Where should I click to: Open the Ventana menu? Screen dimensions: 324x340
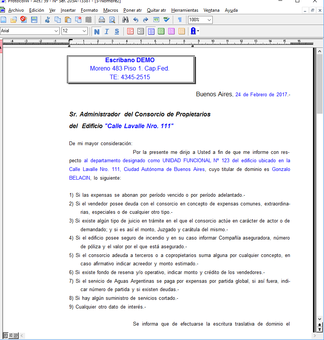click(212, 10)
